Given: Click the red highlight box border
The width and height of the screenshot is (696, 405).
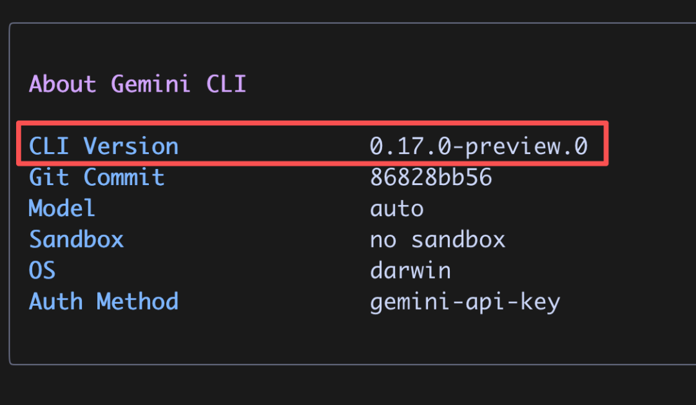Looking at the screenshot, I should (312, 123).
